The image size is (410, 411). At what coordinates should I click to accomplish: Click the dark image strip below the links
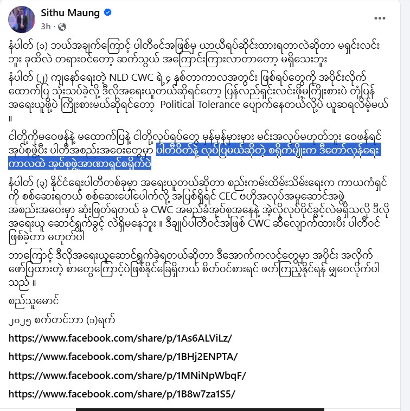200,409
